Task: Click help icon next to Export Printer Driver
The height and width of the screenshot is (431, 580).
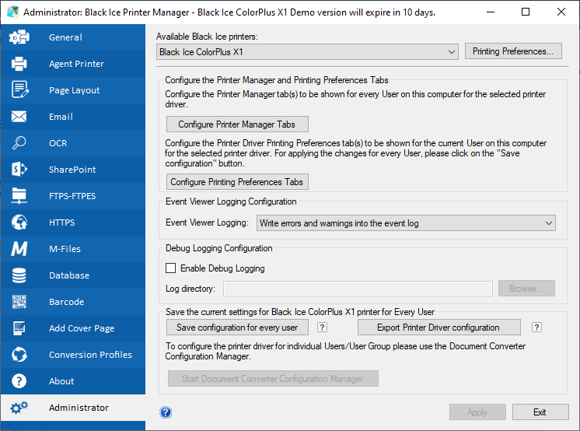Action: click(536, 328)
